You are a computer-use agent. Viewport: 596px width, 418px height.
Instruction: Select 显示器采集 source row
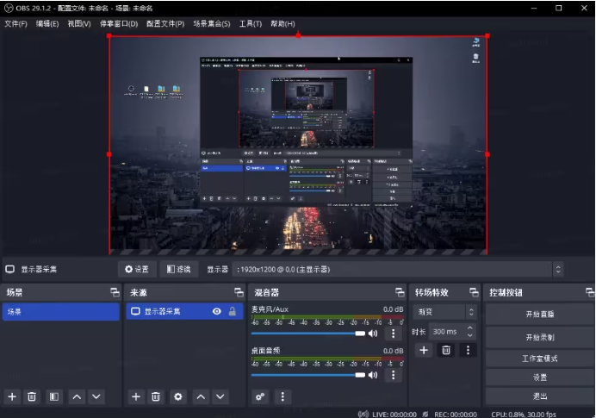184,311
